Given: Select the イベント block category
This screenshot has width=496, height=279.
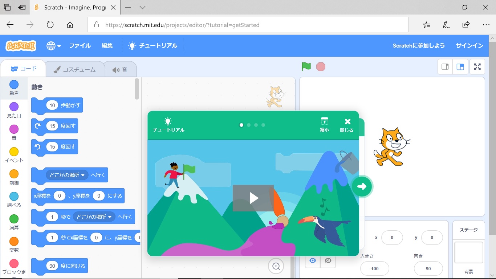Looking at the screenshot, I should point(14,155).
